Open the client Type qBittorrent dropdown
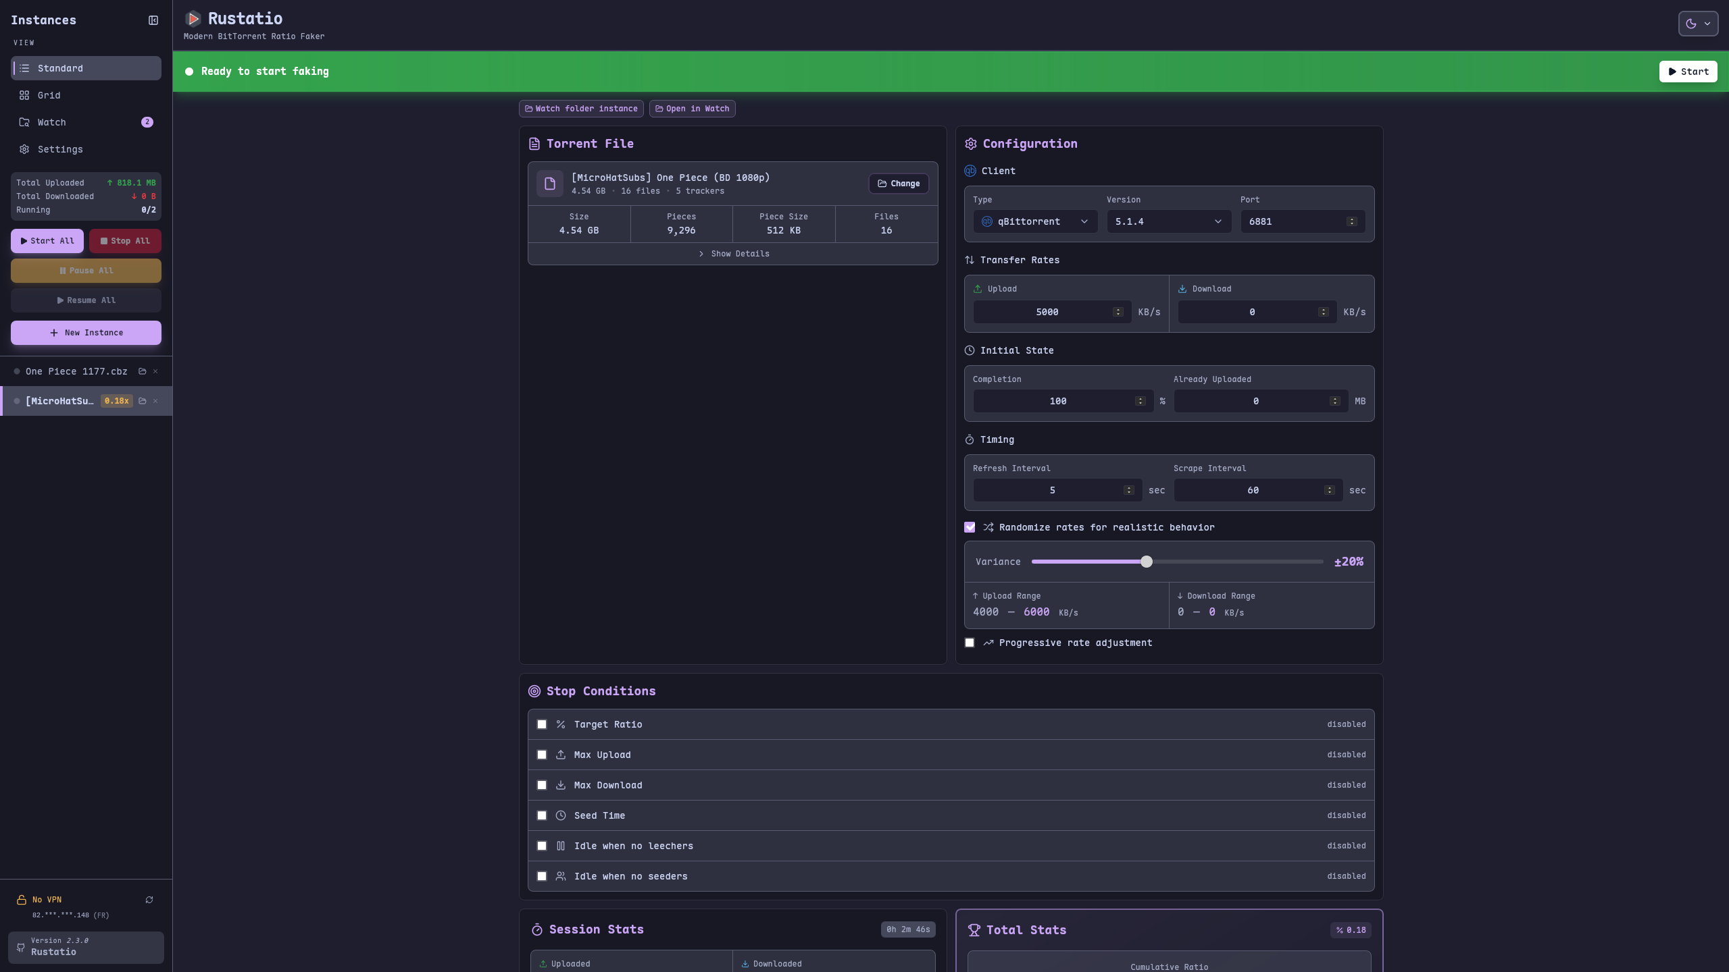 click(x=1034, y=221)
